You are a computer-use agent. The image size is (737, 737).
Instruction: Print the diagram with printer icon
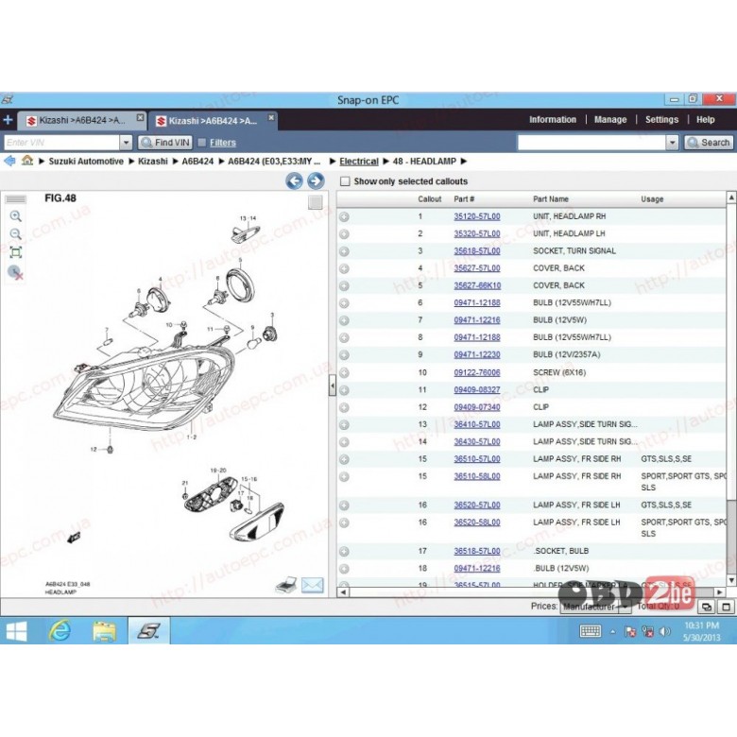point(286,584)
